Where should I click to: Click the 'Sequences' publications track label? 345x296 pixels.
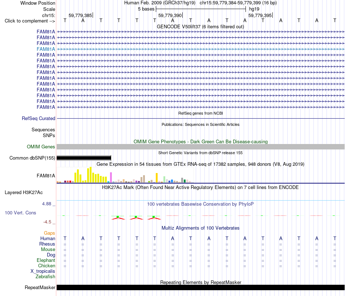(43, 129)
